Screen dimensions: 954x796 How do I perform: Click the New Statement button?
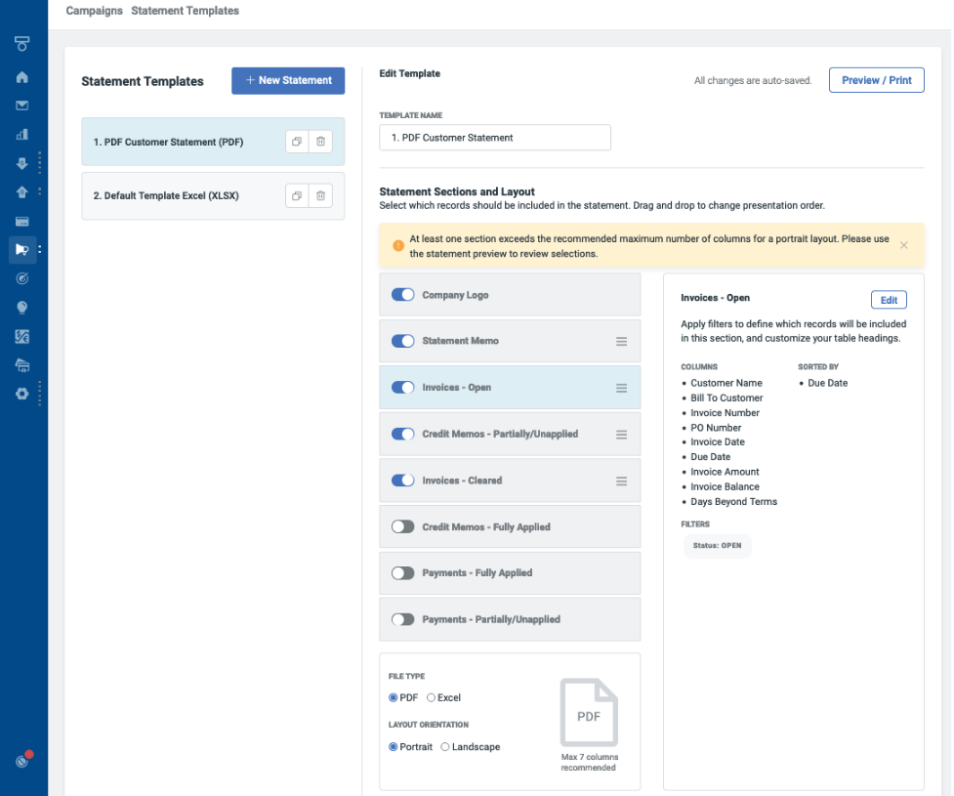click(288, 81)
